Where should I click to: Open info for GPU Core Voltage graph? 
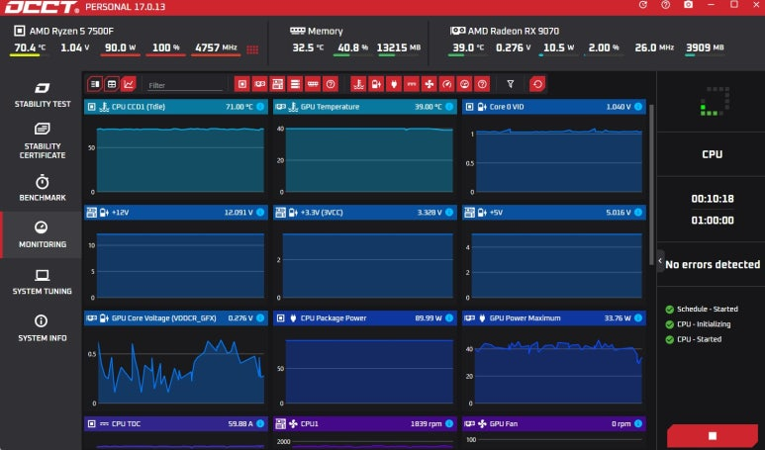pyautogui.click(x=260, y=317)
